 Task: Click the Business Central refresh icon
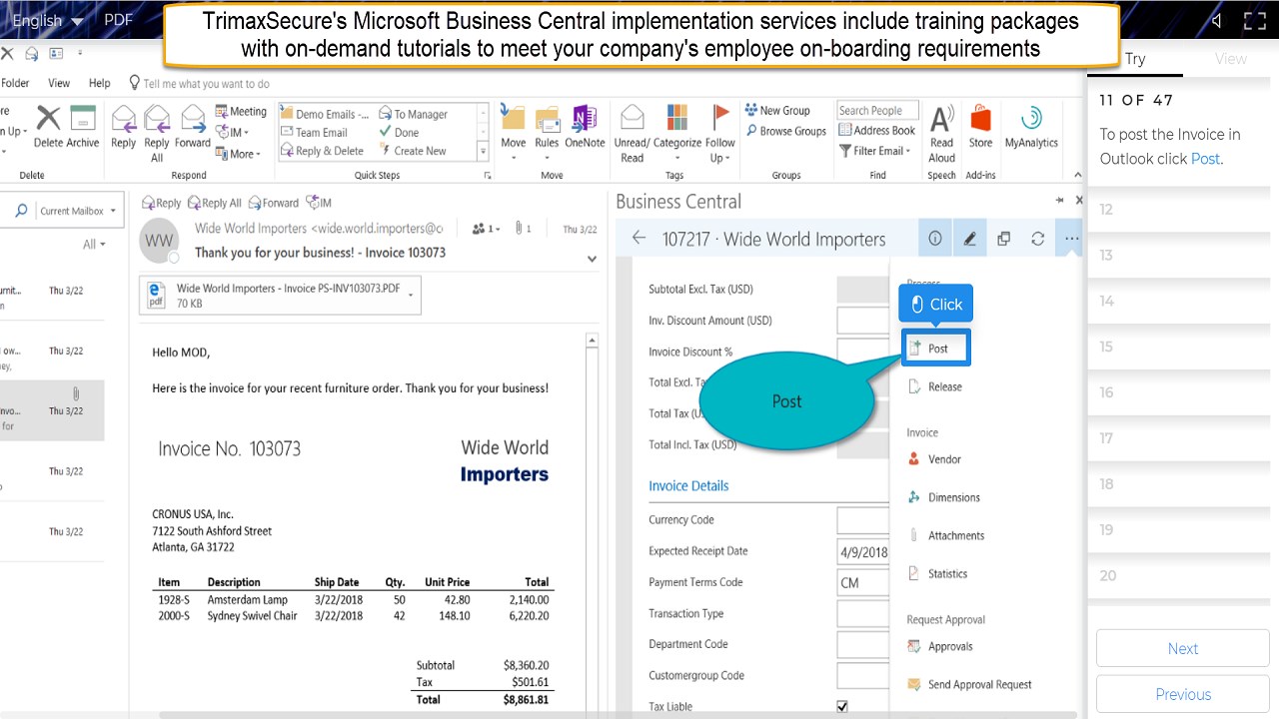[1037, 239]
